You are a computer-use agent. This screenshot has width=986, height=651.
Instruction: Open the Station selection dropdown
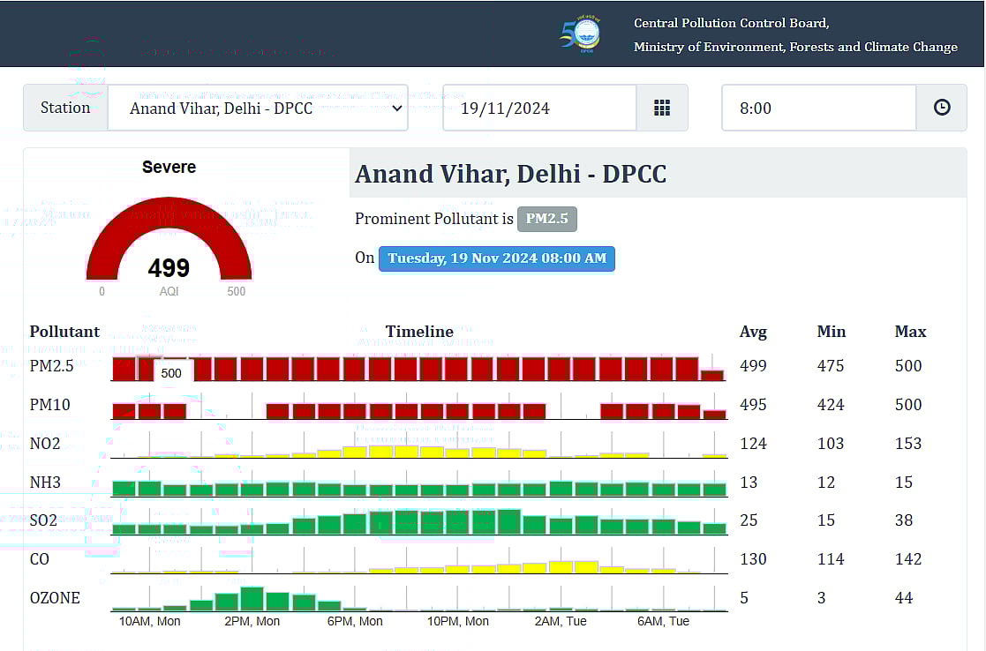point(258,107)
